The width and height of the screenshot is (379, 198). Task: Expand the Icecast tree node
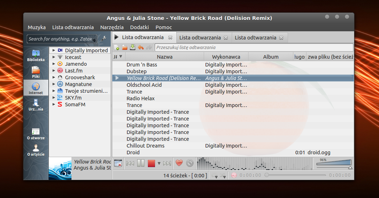click(54, 57)
